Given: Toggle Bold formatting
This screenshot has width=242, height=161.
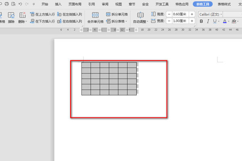Looking at the screenshot, I should (202, 21).
